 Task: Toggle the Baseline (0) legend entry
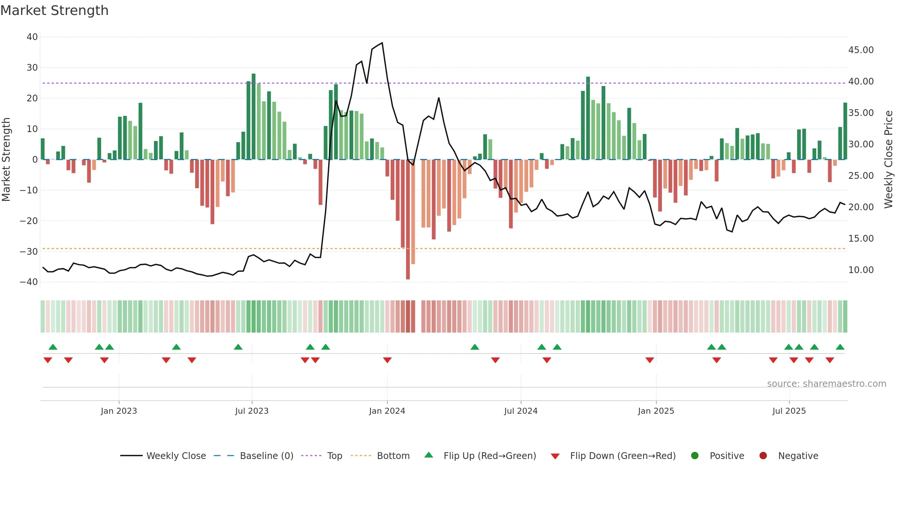point(254,456)
